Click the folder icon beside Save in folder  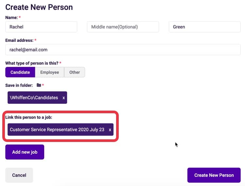tap(39, 85)
